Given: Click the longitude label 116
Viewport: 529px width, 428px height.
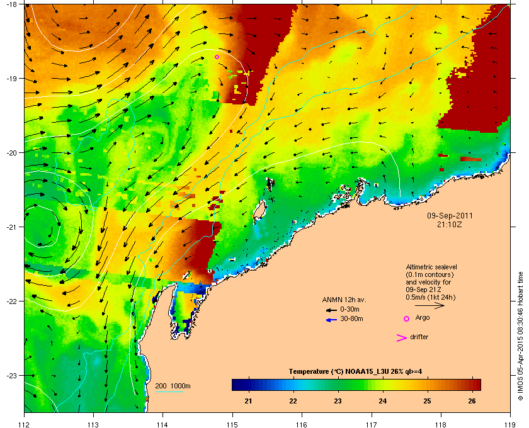Looking at the screenshot, I should pyautogui.click(x=301, y=425).
